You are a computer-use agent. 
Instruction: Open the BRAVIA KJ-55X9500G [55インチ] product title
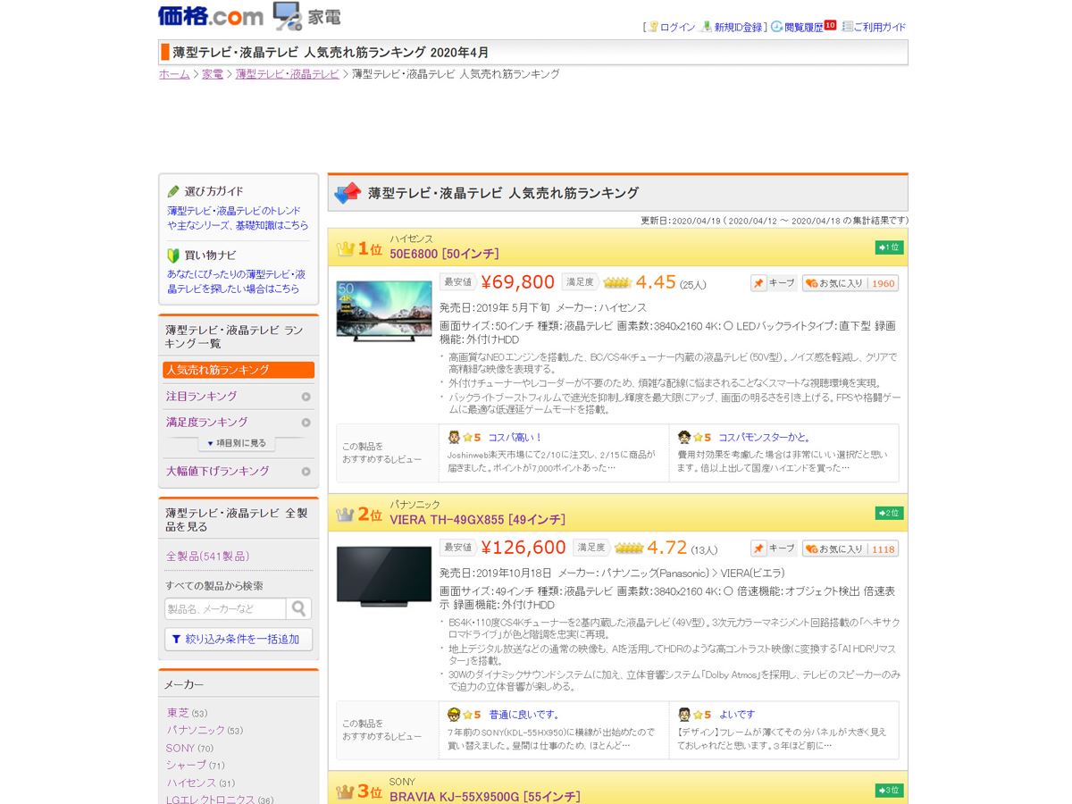pos(485,796)
